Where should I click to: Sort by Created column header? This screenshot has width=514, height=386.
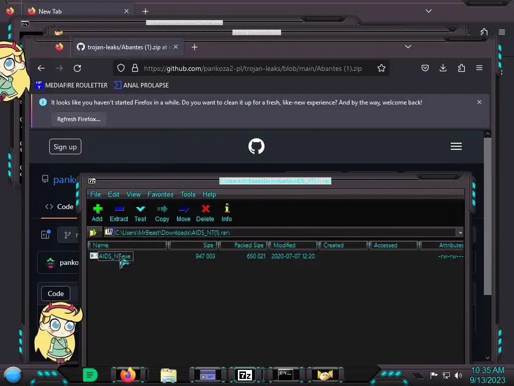click(x=343, y=245)
